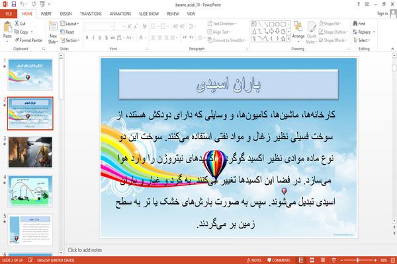Open the Shape Outline dropdown
The height and width of the screenshot is (264, 397).
coord(333,32)
